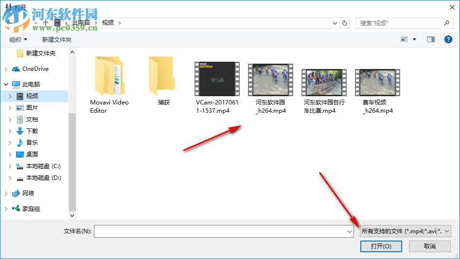Select 本地磁盘 (D:) drive
This screenshot has width=460, height=259.
pos(43,178)
